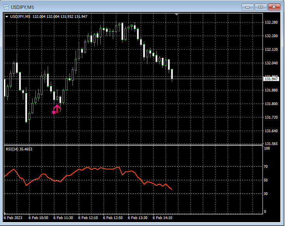Click the pink star signal marker
Screen dimensions: 285x226
[54, 112]
